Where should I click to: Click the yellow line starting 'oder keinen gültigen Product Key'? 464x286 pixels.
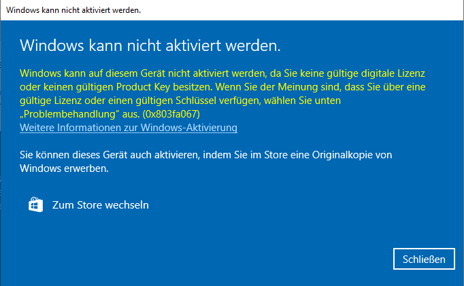(x=222, y=87)
